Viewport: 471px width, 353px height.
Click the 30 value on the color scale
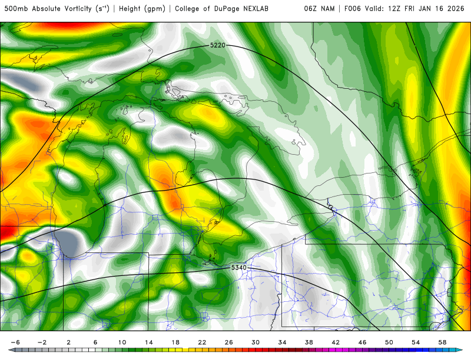click(256, 342)
